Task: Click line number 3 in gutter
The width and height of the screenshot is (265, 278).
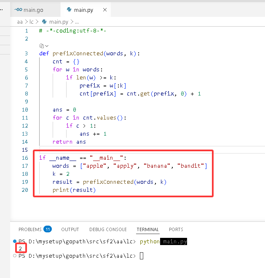Action: click(27, 54)
